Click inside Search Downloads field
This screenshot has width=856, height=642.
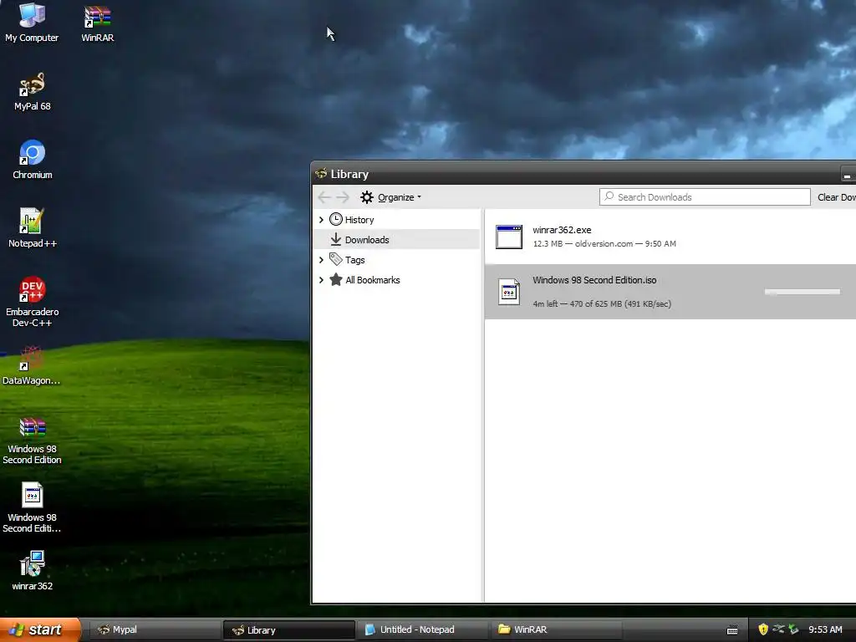click(705, 197)
